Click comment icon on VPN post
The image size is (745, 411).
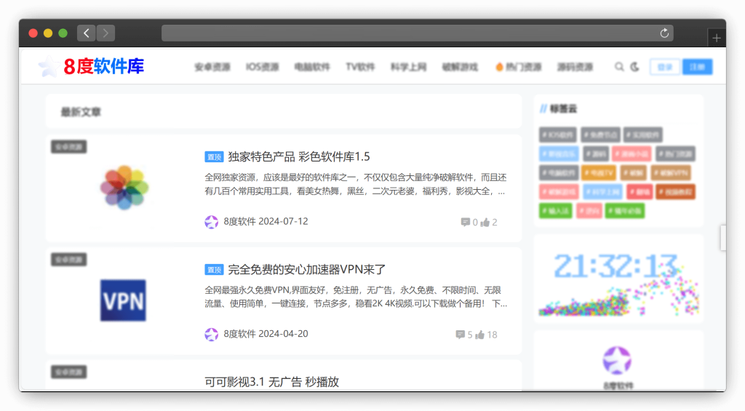tap(460, 335)
